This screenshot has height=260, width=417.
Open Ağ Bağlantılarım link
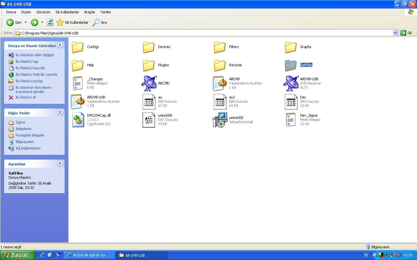click(x=28, y=148)
